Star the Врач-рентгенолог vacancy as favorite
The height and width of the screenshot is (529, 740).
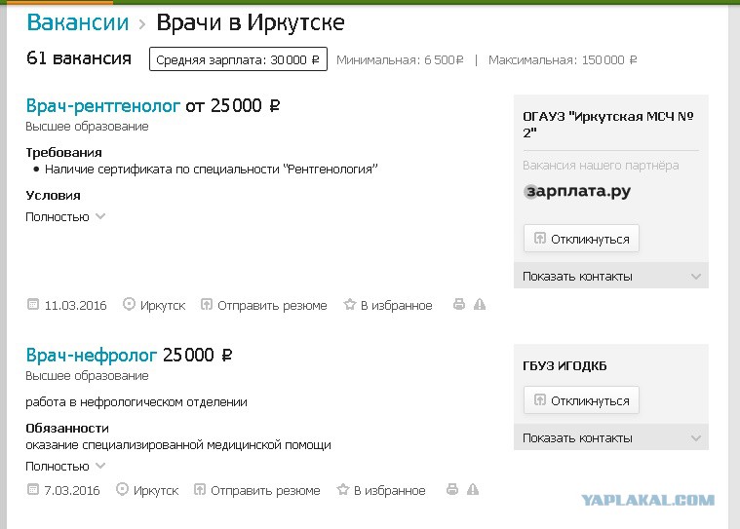pyautogui.click(x=350, y=304)
